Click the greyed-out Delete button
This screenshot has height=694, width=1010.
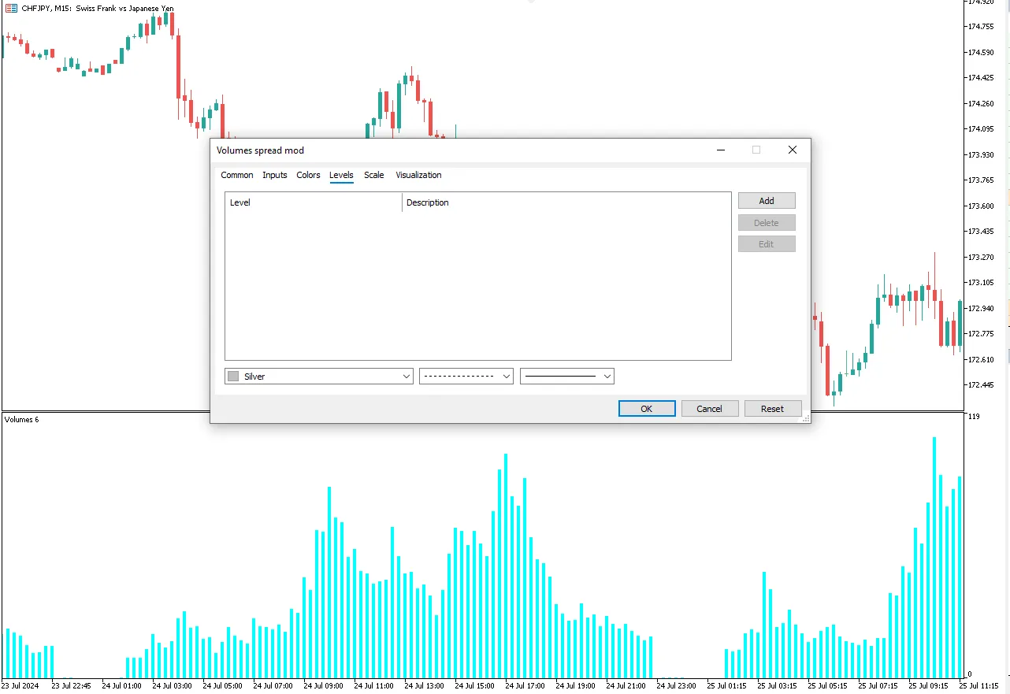point(767,223)
